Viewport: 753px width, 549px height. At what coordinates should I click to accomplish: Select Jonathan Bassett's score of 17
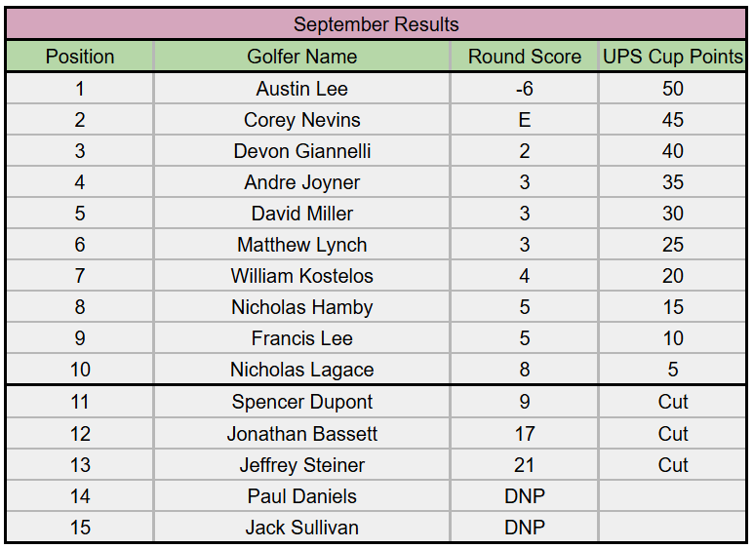524,434
